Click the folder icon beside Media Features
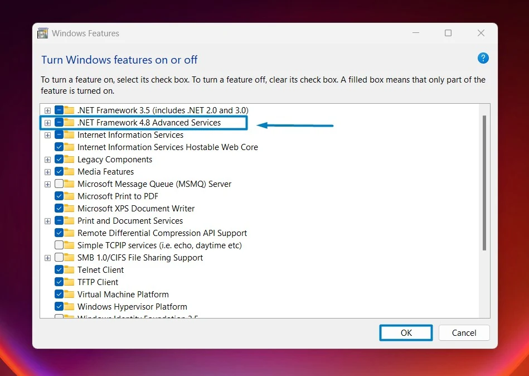529x376 pixels. point(69,171)
